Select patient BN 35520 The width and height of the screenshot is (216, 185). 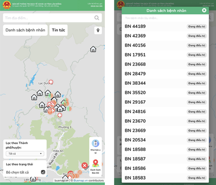(165, 92)
